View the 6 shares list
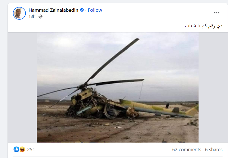The height and width of the screenshot is (158, 228). (214, 149)
